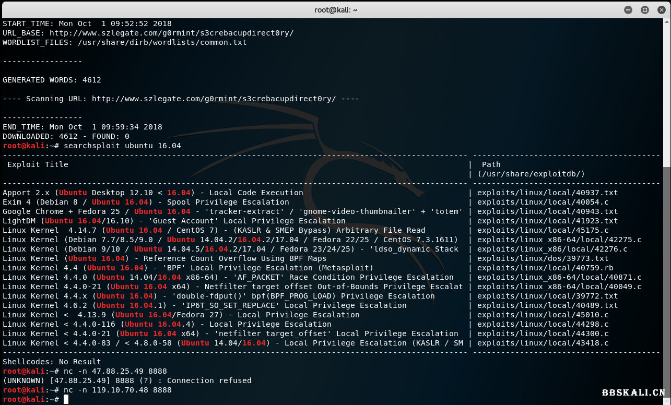Click the 'Connection refused' output line
Image resolution: width=671 pixels, height=405 pixels.
[x=209, y=380]
